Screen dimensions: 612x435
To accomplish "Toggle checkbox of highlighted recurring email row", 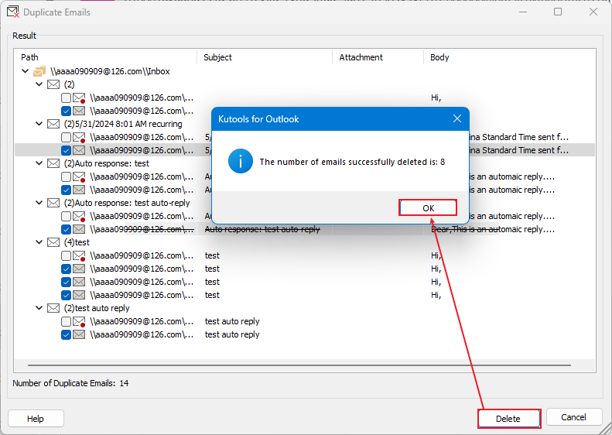I will coord(66,150).
